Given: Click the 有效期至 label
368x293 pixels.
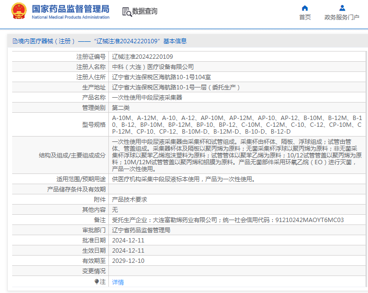Looking at the screenshot, I should coord(94,261).
